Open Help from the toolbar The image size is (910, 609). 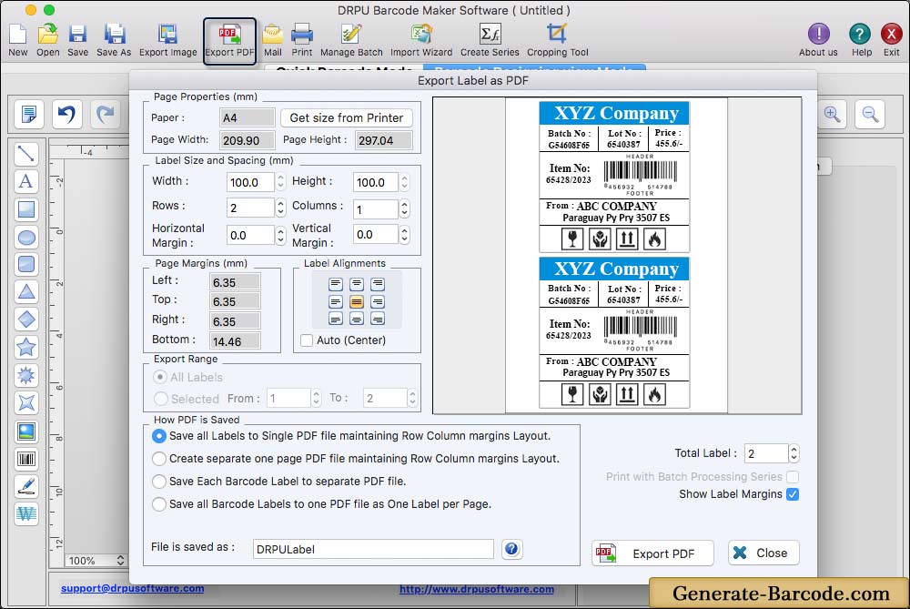861,39
